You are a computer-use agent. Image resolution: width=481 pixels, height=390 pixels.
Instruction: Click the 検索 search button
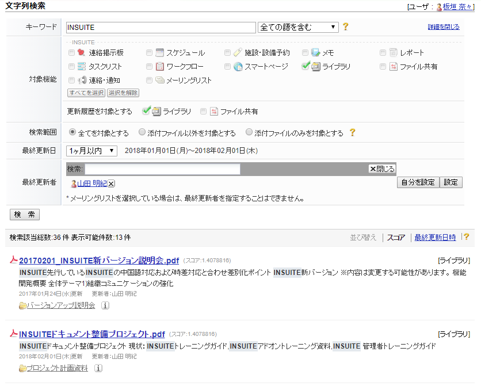click(x=25, y=215)
